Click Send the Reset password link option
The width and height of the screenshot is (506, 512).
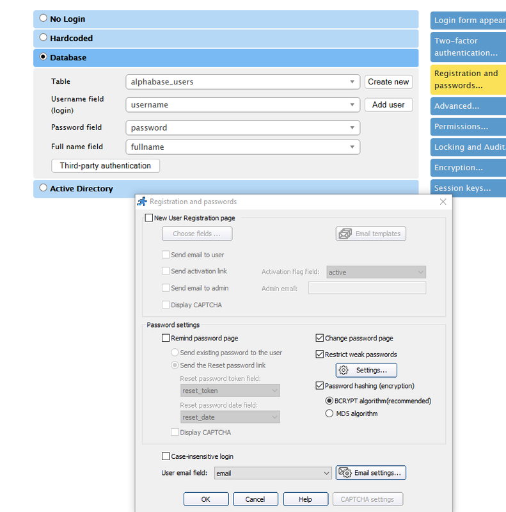tap(175, 365)
